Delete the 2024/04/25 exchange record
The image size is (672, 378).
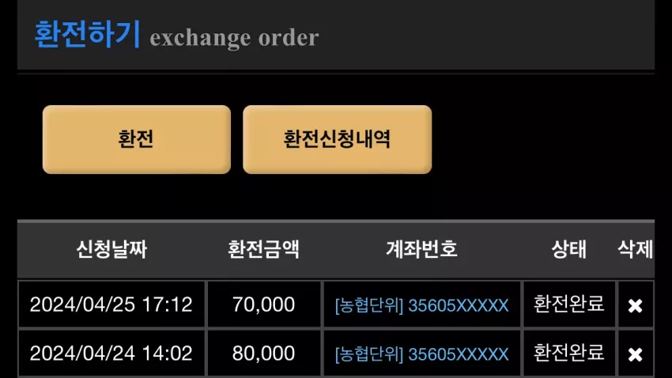pos(635,305)
